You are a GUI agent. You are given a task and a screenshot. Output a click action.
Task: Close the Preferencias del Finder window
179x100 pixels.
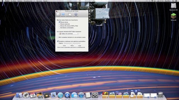[57, 11]
